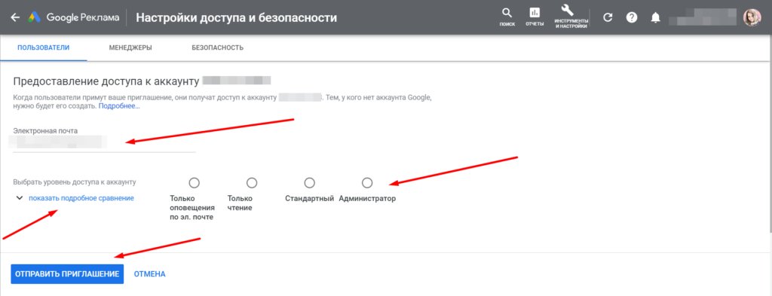The image size is (772, 296).
Task: Click the Предоставление доступа к аккаунту heading
Action: [106, 81]
